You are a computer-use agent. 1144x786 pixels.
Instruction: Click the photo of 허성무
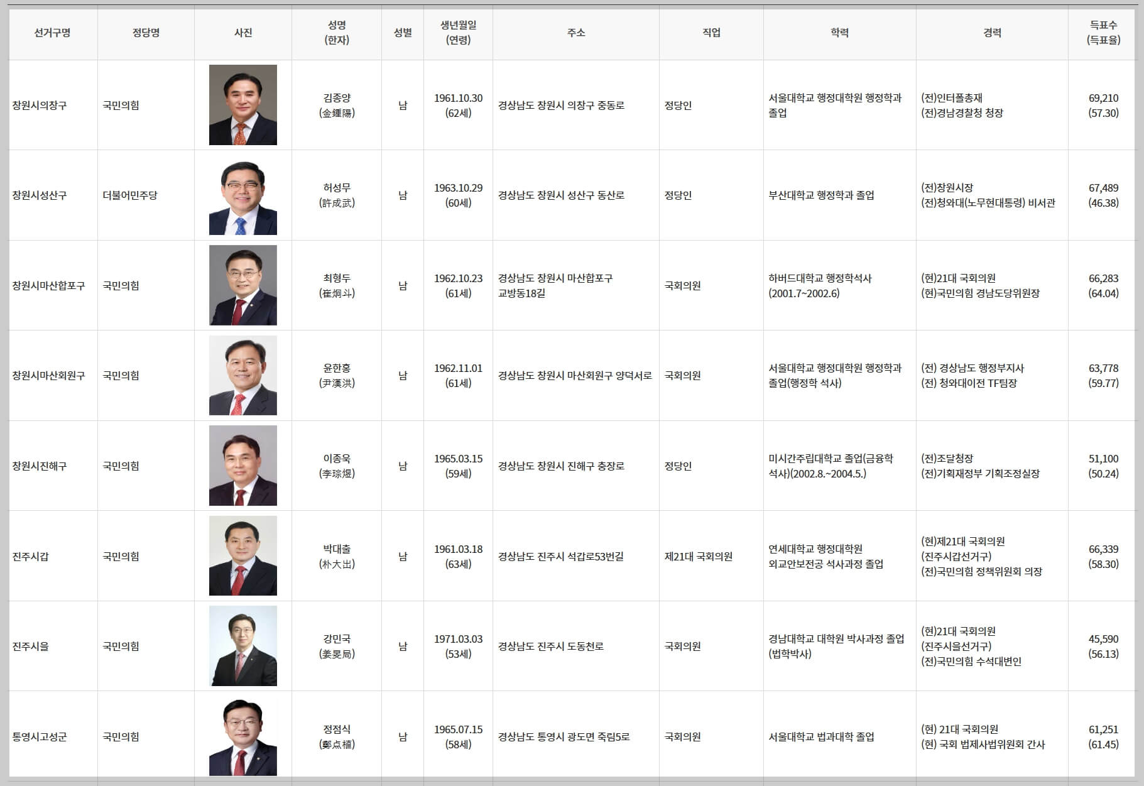tap(243, 195)
